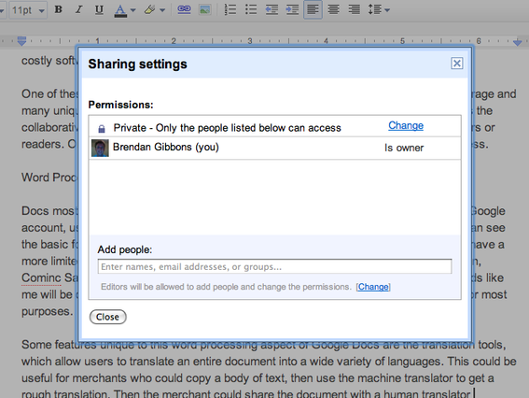The height and width of the screenshot is (398, 529).
Task: Select Brendan Gibbons (you) row
Action: pos(274,148)
